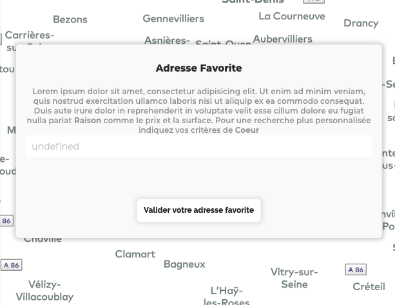Select the Aubervilliers map label
Image resolution: width=395 pixels, height=305 pixels.
282,39
